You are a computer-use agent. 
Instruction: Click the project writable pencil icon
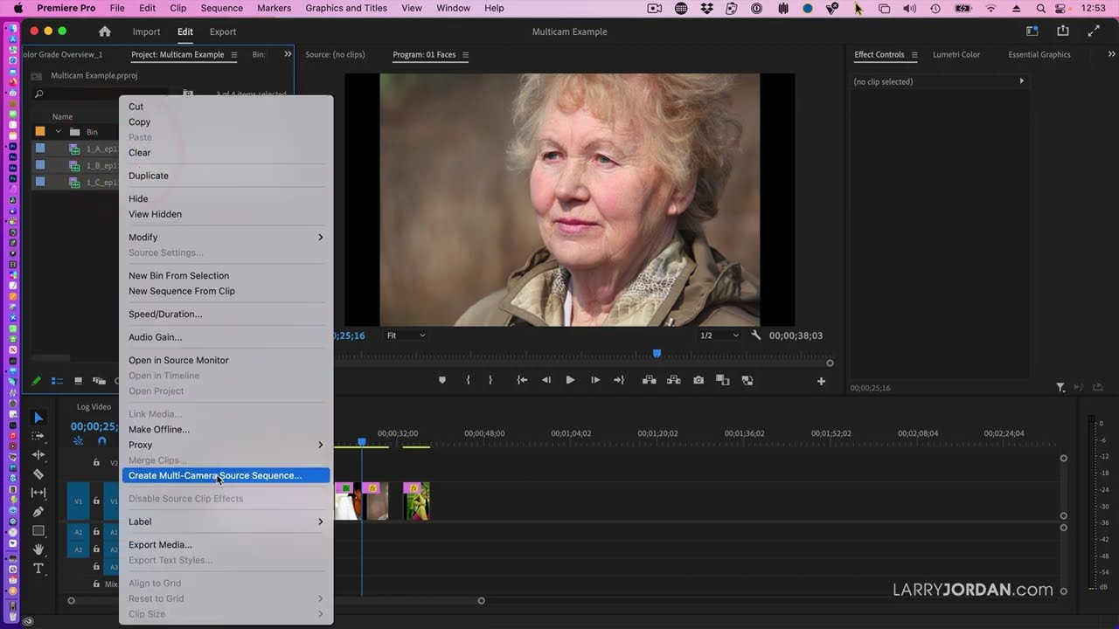click(36, 381)
